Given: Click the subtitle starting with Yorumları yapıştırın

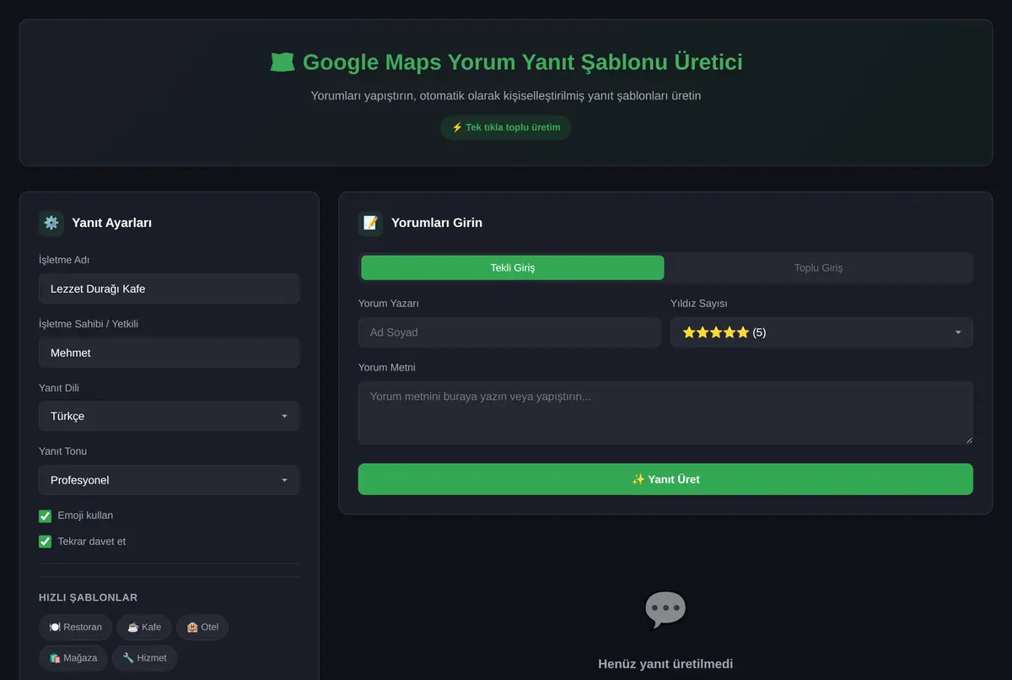Looking at the screenshot, I should tap(506, 95).
